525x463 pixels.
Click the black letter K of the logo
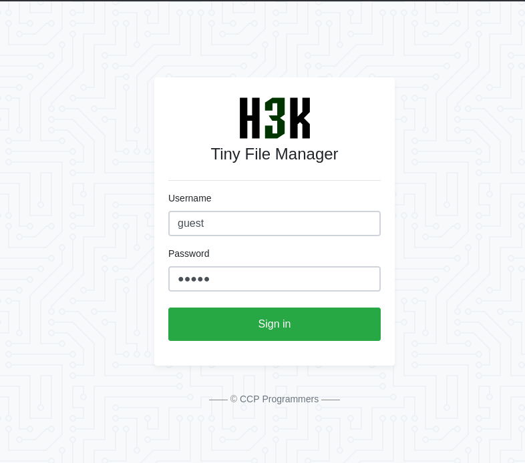(300, 118)
